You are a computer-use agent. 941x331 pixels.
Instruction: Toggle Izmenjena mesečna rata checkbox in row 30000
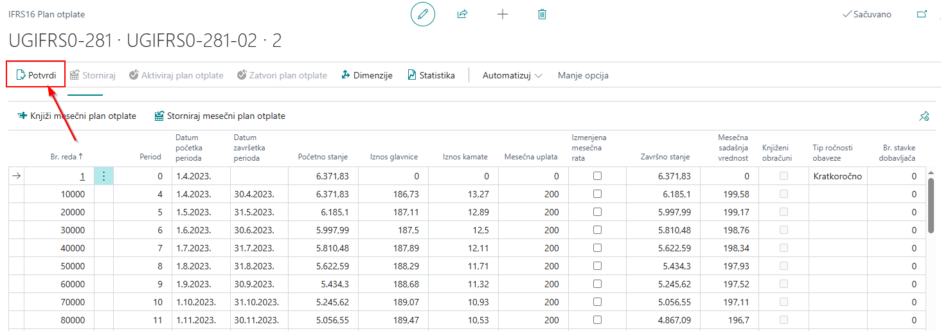(x=597, y=230)
